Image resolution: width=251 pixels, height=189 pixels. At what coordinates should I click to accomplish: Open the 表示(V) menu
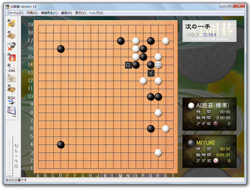pos(80,13)
